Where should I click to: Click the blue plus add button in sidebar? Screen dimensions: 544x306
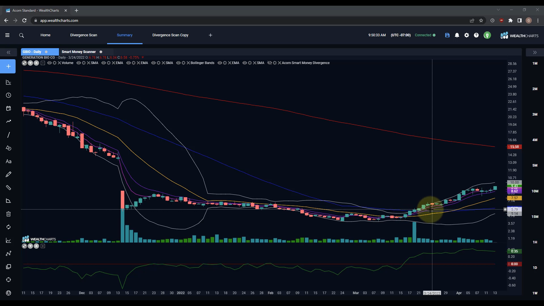(8, 66)
